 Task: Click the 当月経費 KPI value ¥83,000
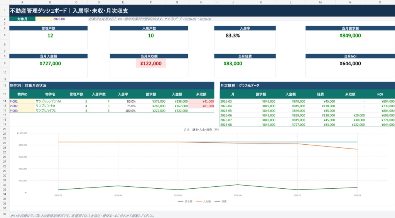click(233, 64)
